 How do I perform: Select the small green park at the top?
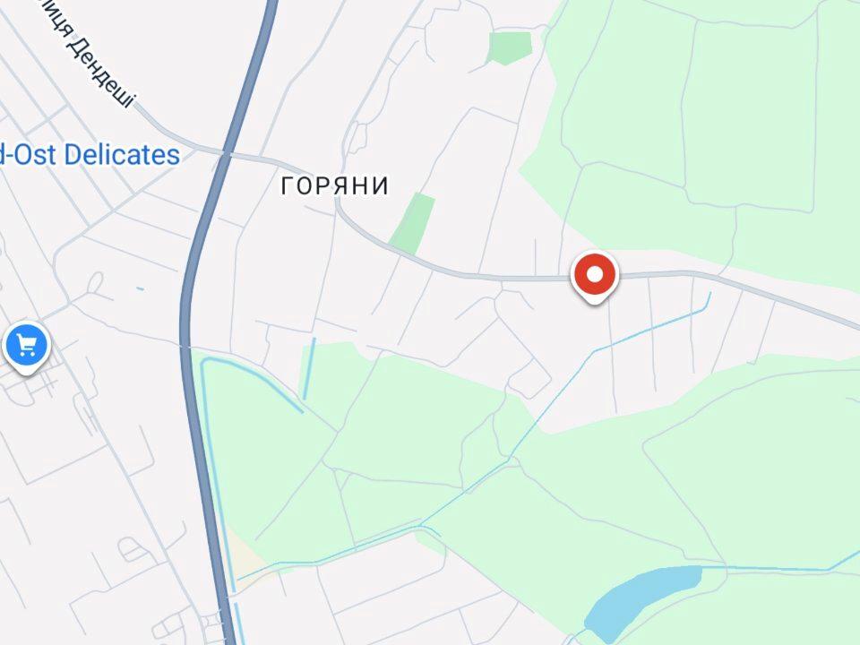[x=510, y=47]
